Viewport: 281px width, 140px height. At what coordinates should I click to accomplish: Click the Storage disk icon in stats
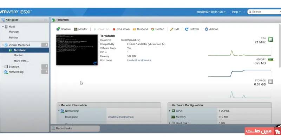coord(270,82)
